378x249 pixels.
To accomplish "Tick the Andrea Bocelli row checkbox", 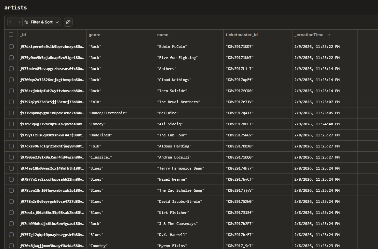I will point(11,157).
